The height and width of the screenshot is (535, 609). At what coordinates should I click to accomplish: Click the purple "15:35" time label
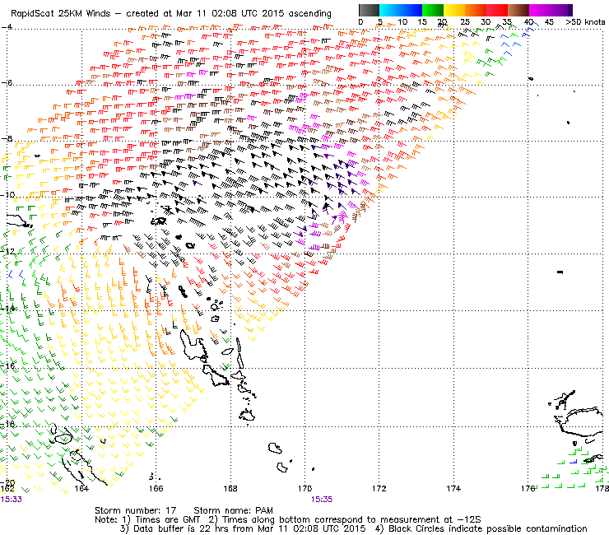322,500
